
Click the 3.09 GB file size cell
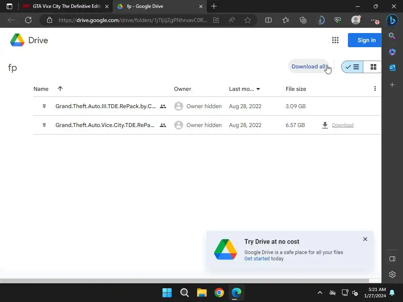pos(296,106)
